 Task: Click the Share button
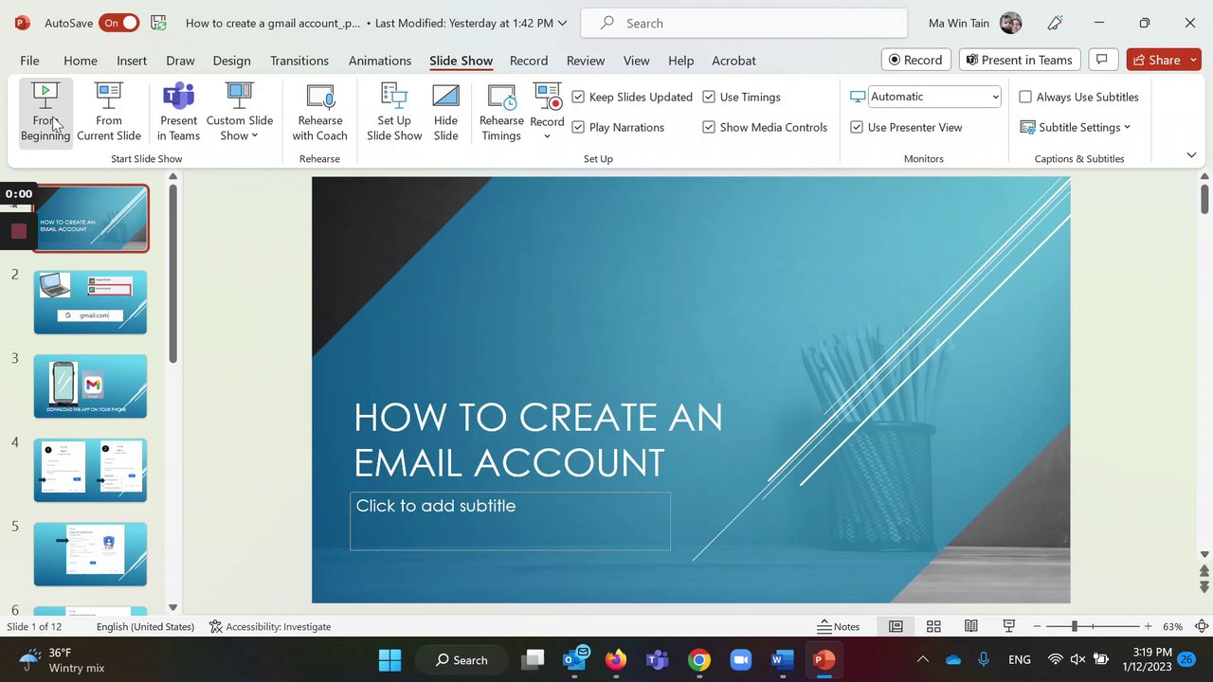1163,60
